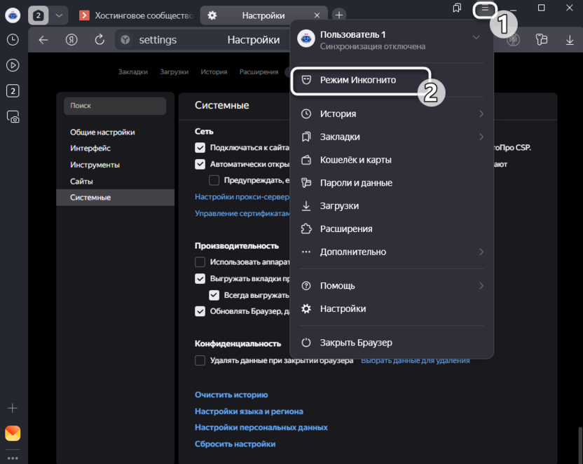Enable the hardware acceleration checkbox
Image resolution: width=583 pixels, height=464 pixels.
coord(200,262)
